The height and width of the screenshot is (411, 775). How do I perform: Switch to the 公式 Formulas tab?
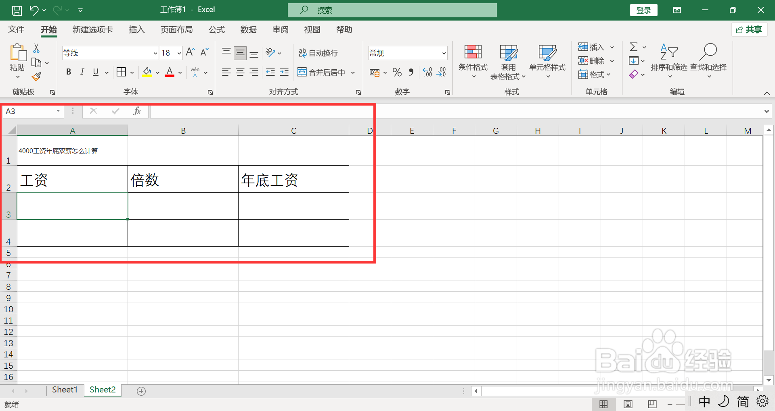pos(216,29)
